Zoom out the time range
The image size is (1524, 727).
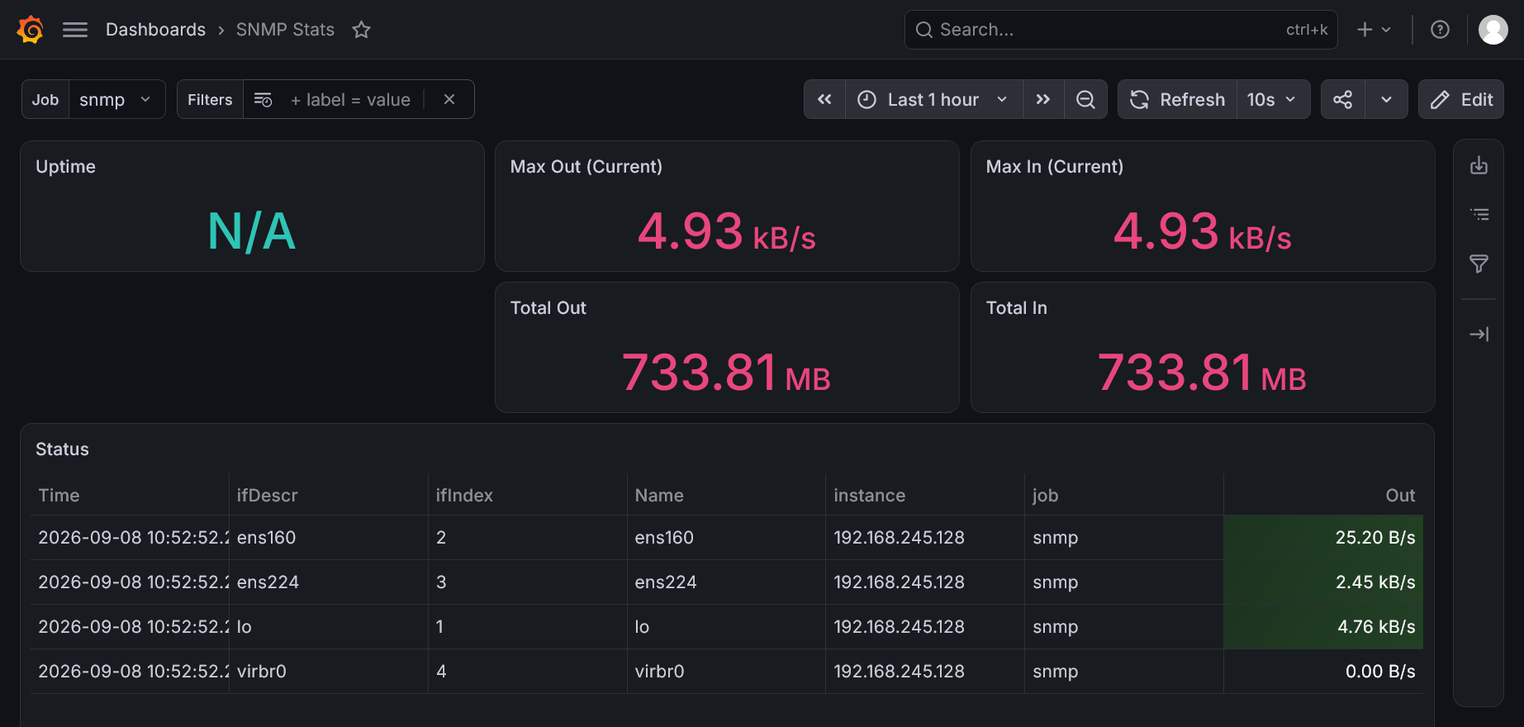click(1085, 99)
